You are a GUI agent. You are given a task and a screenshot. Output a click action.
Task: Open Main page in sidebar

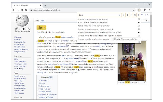click(x=18, y=37)
